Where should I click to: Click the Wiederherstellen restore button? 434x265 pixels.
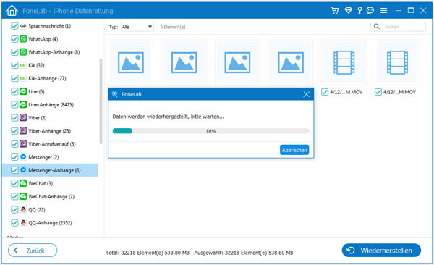click(x=381, y=251)
